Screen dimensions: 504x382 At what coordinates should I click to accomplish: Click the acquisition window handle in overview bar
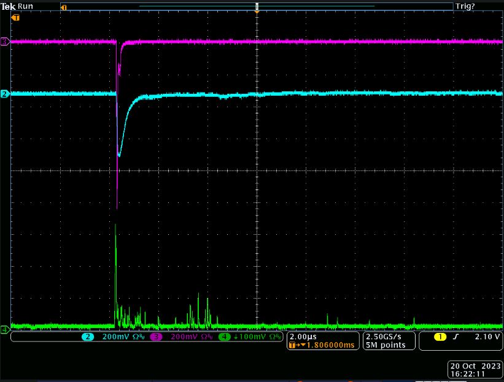coord(257,6)
